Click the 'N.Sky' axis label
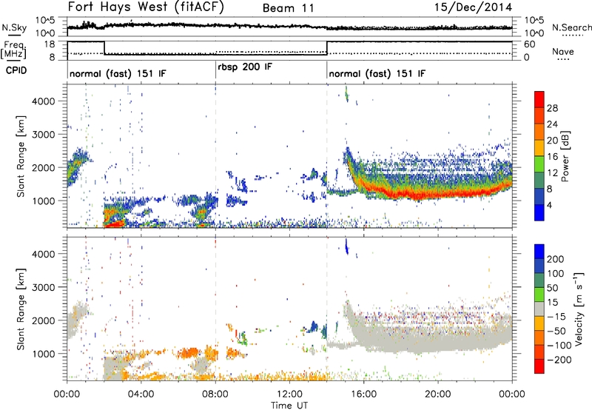Image resolution: width=592 pixels, height=410 pixels. tap(14, 27)
